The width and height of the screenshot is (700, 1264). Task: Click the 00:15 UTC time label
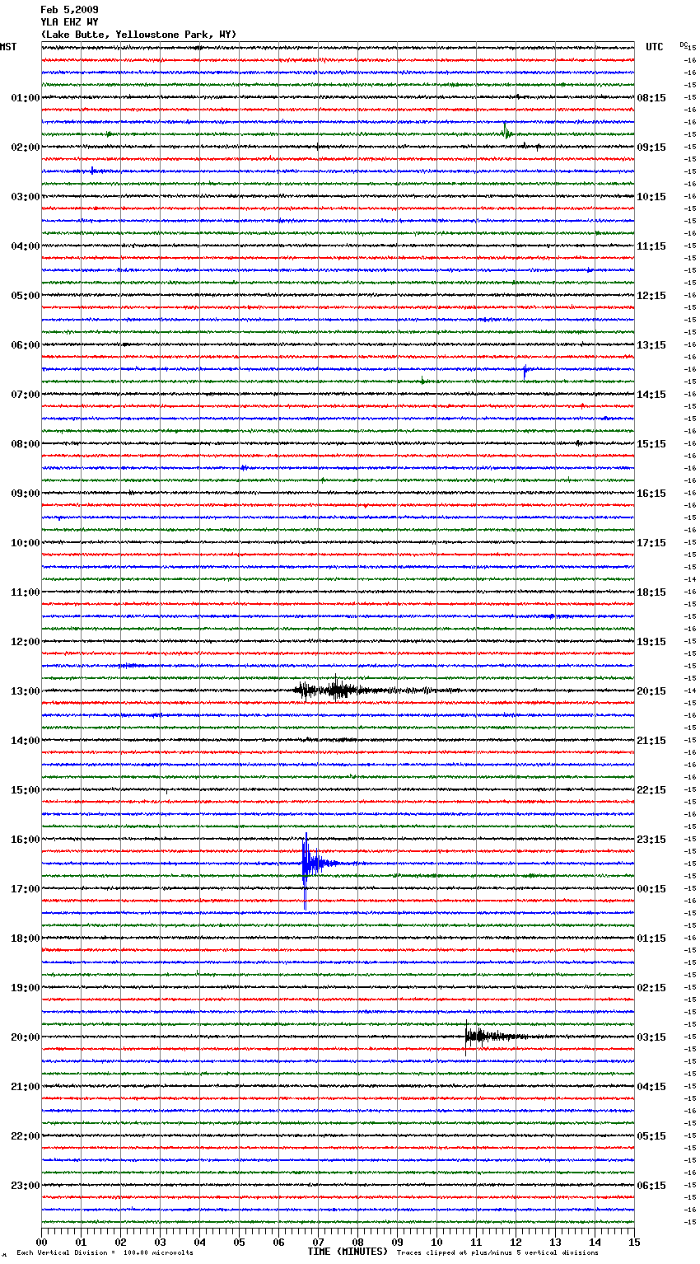point(651,889)
